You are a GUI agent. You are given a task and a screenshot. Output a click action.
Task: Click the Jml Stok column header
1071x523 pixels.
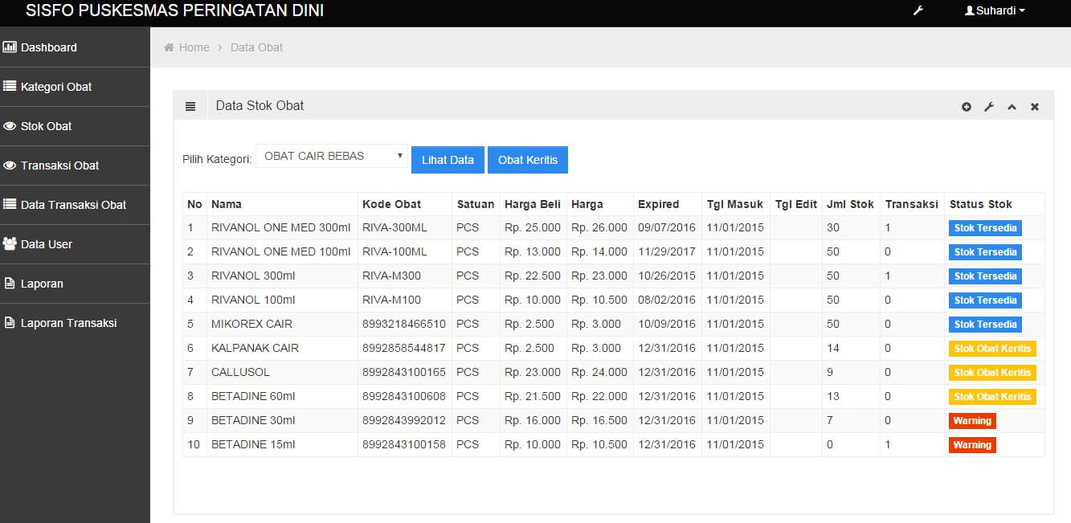click(x=850, y=204)
